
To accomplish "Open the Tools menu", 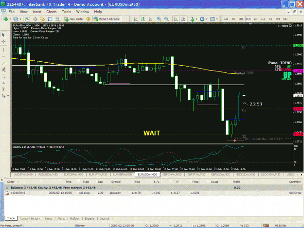I will click(x=66, y=12).
